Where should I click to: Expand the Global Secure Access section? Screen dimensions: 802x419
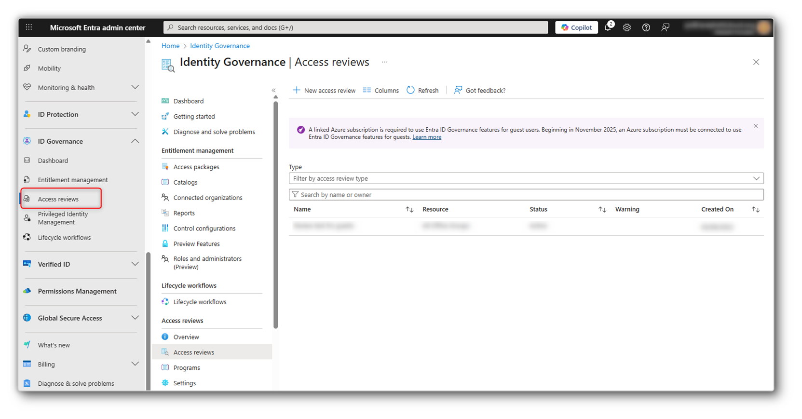pos(135,318)
